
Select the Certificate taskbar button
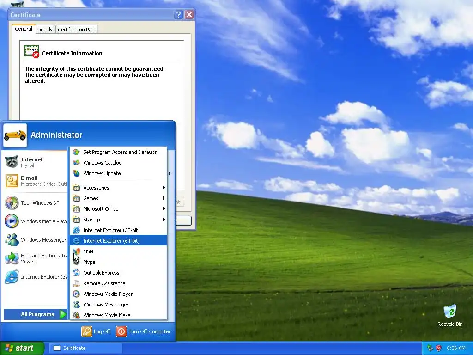click(x=85, y=348)
